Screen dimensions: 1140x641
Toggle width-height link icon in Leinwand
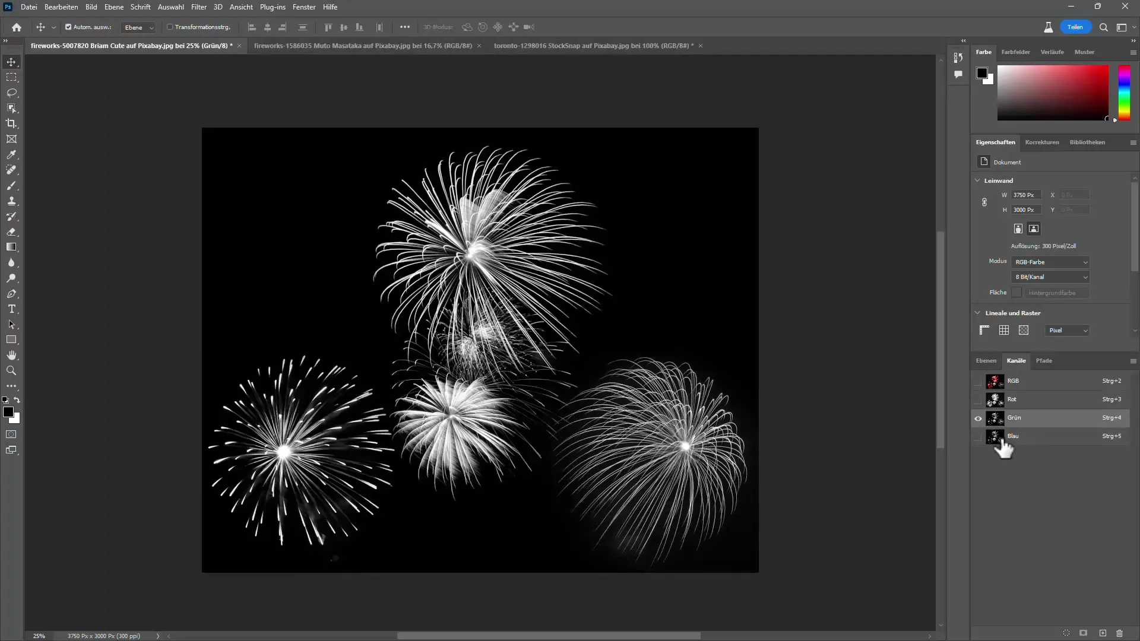tap(984, 202)
